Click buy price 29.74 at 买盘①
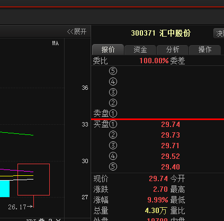The image size is (224, 221). (171, 124)
